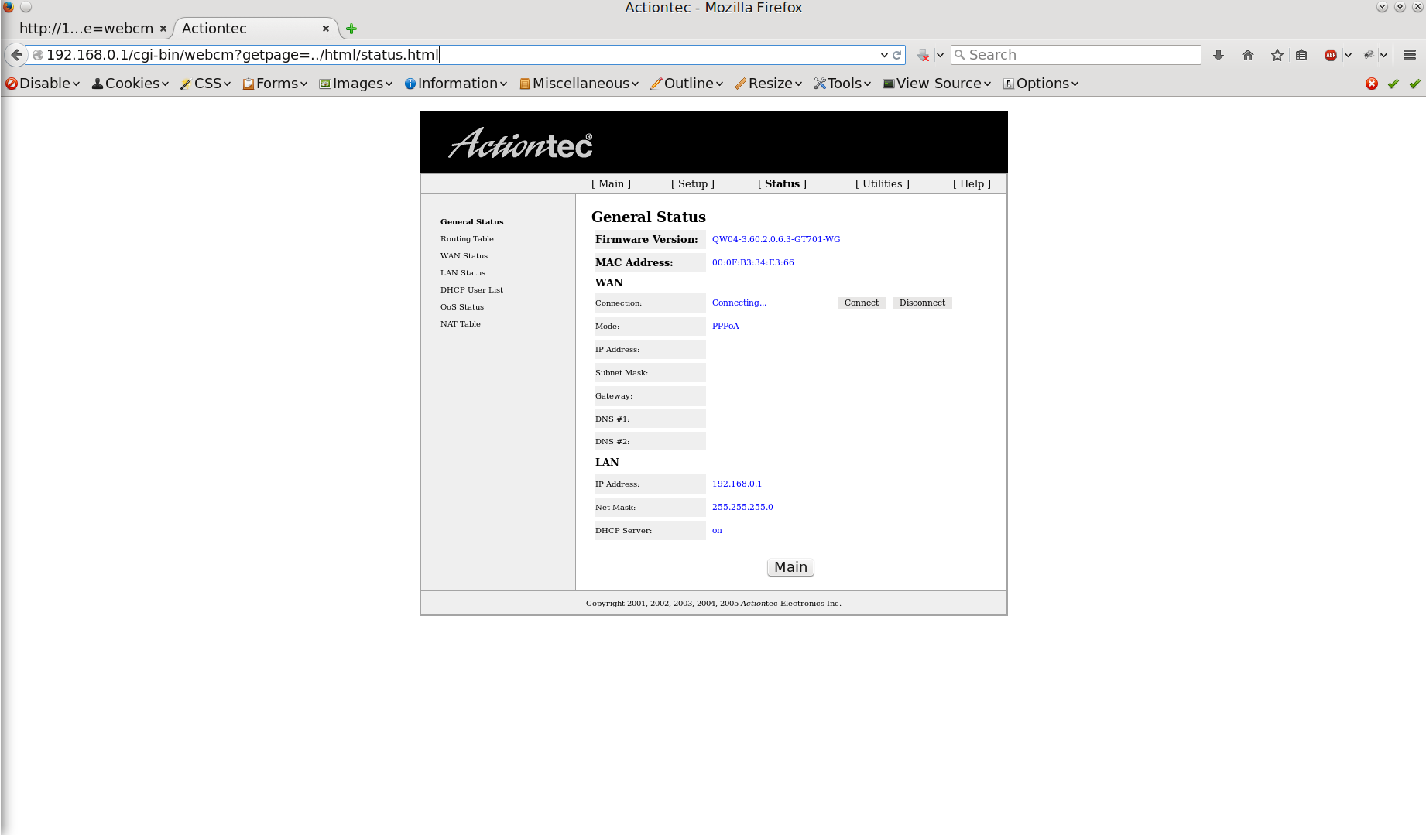Expand the Miscellaneous developer menu
This screenshot has height=835, width=1426.
click(579, 84)
